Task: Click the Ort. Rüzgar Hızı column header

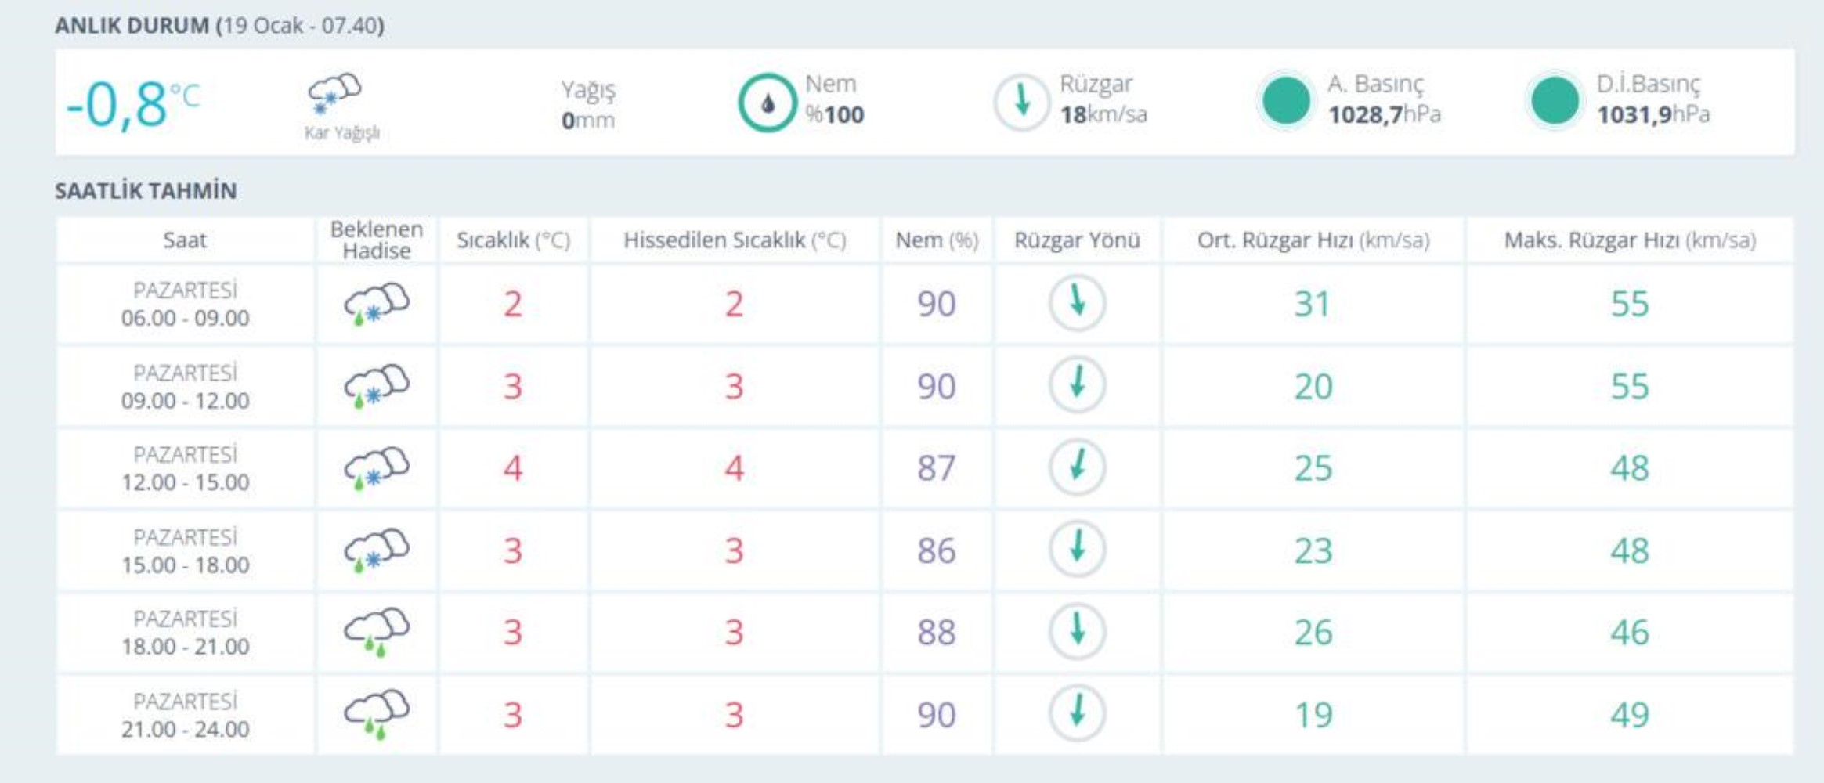Action: [x=1313, y=240]
